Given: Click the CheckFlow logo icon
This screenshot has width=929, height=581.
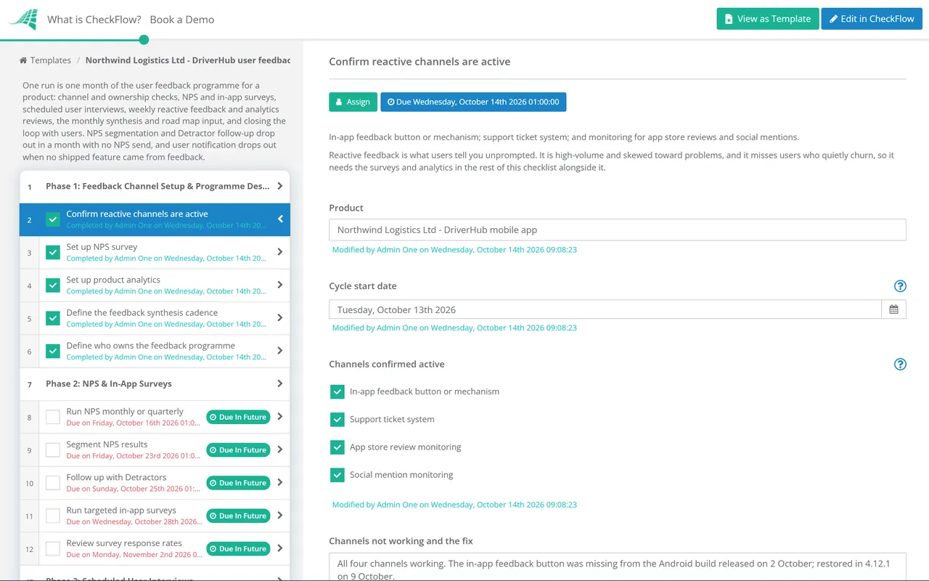Looking at the screenshot, I should (22, 19).
